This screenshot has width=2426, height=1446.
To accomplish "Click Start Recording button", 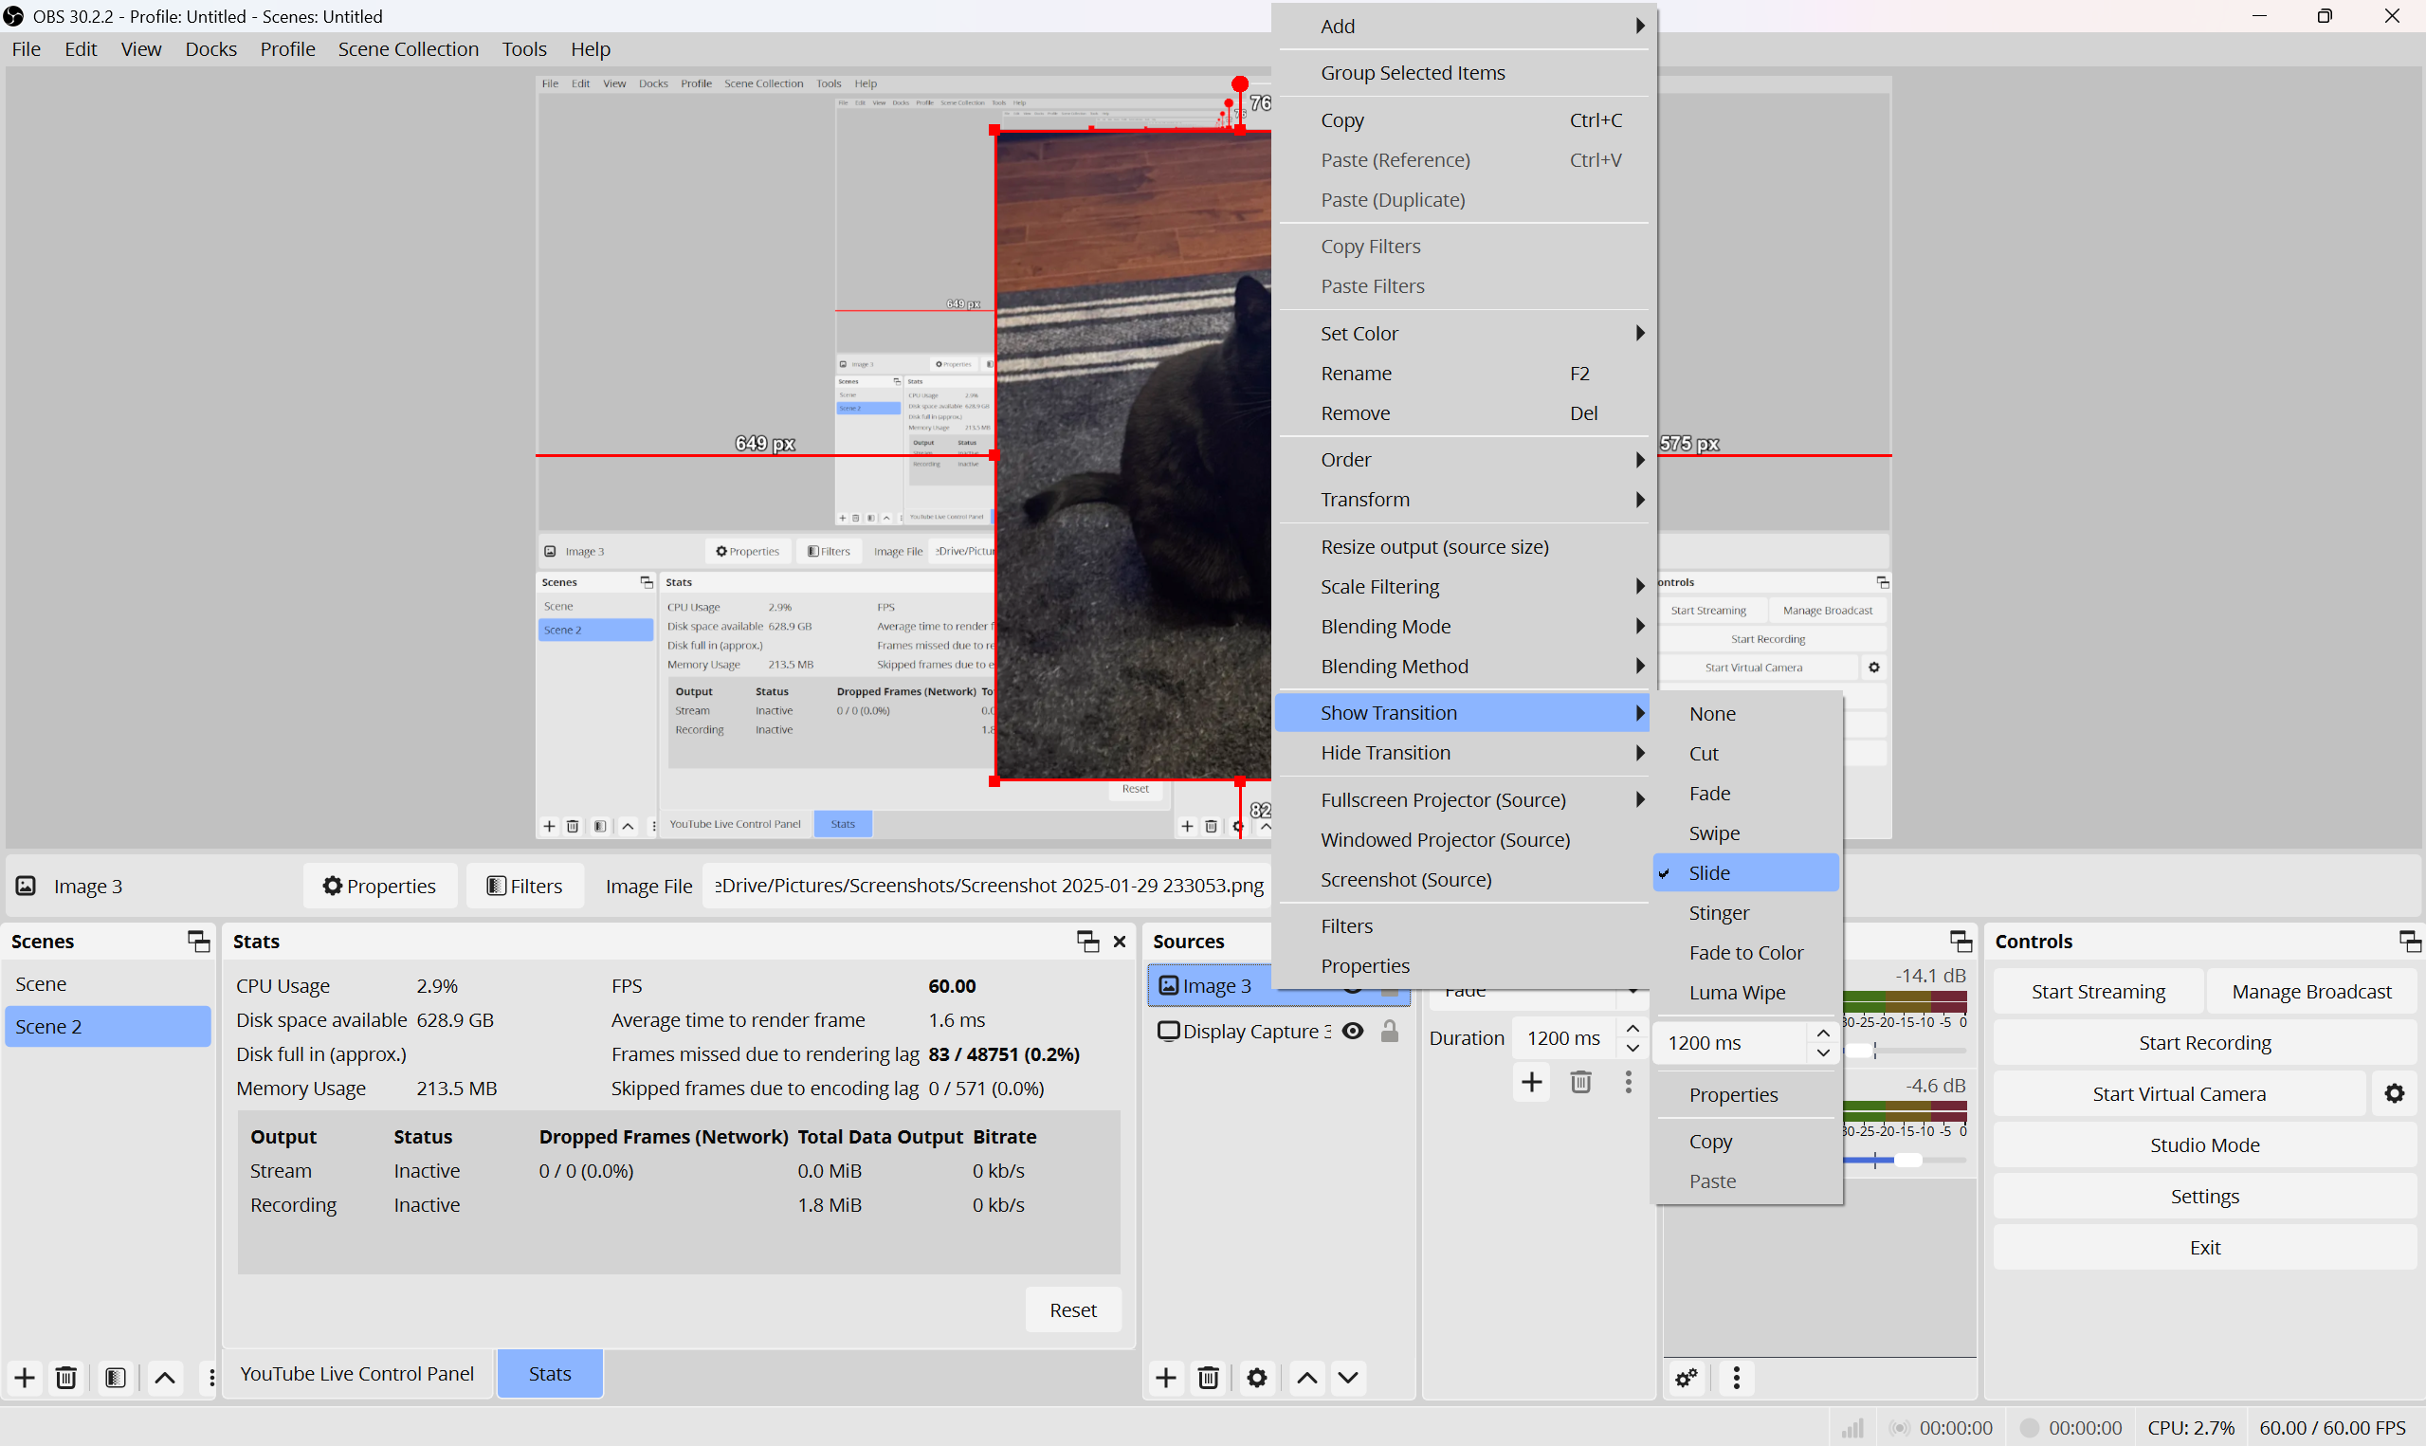I will [x=2205, y=1043].
